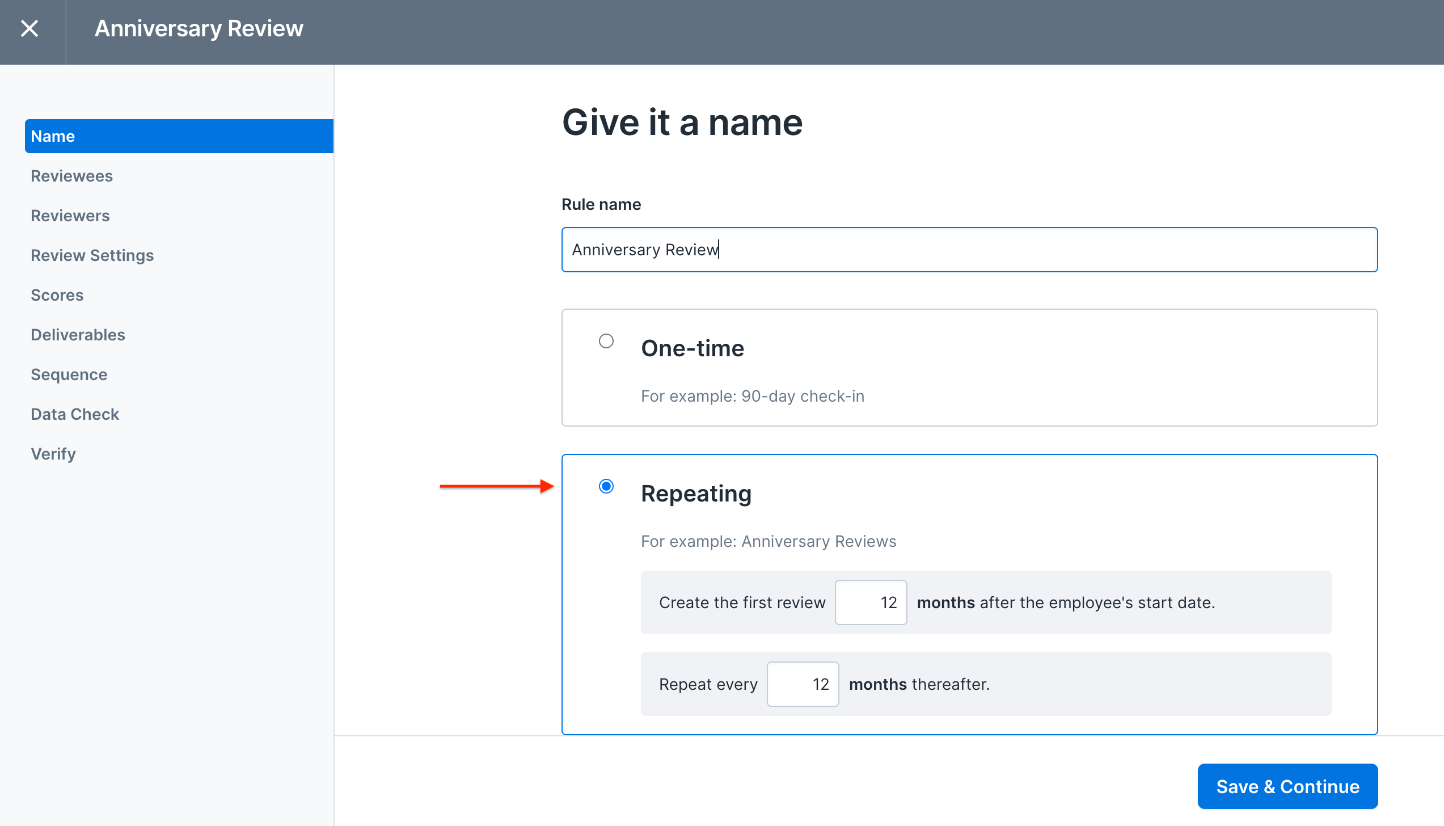Click the 'months thereafter.' text

919,684
